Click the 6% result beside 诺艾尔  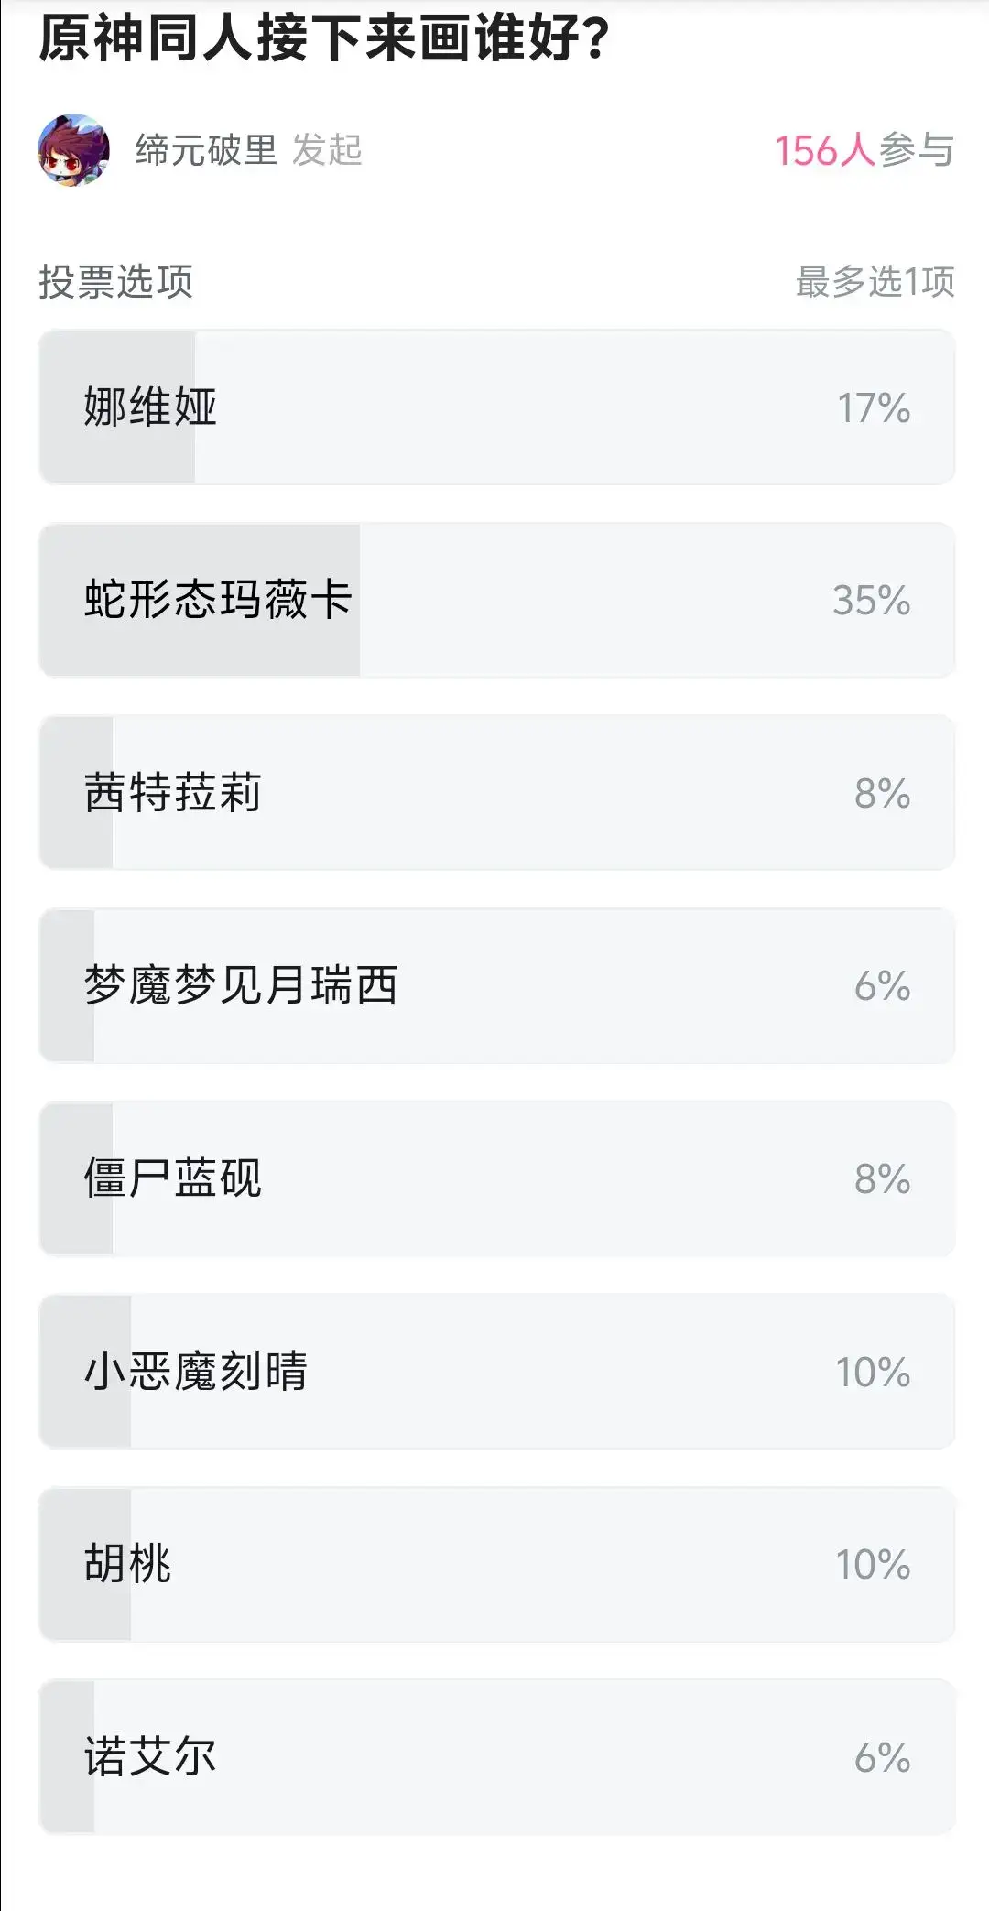[x=882, y=1757]
